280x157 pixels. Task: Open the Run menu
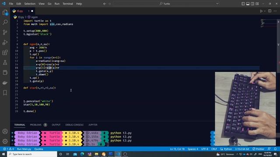[57, 4]
